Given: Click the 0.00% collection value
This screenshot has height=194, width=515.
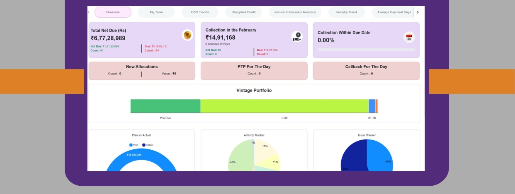Looking at the screenshot, I should coord(326,40).
